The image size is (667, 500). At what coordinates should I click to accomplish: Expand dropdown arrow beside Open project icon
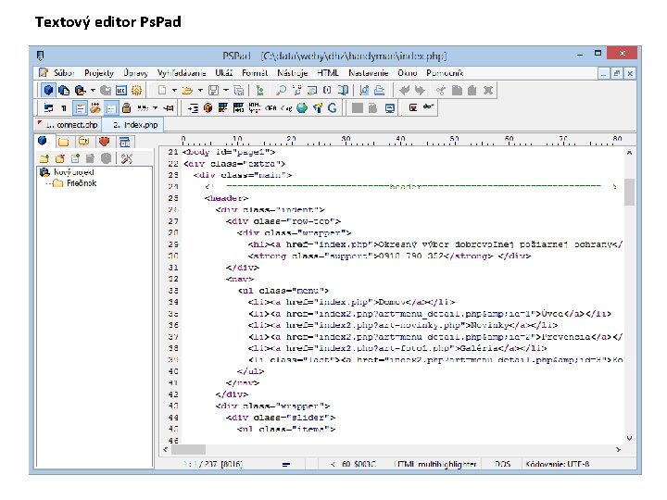click(93, 90)
